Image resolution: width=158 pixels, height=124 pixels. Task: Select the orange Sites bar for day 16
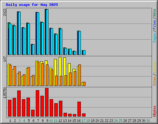point(80,75)
